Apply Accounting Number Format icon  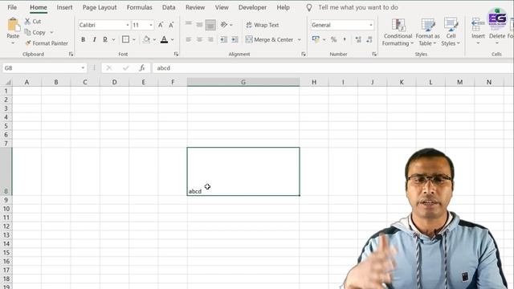point(316,39)
